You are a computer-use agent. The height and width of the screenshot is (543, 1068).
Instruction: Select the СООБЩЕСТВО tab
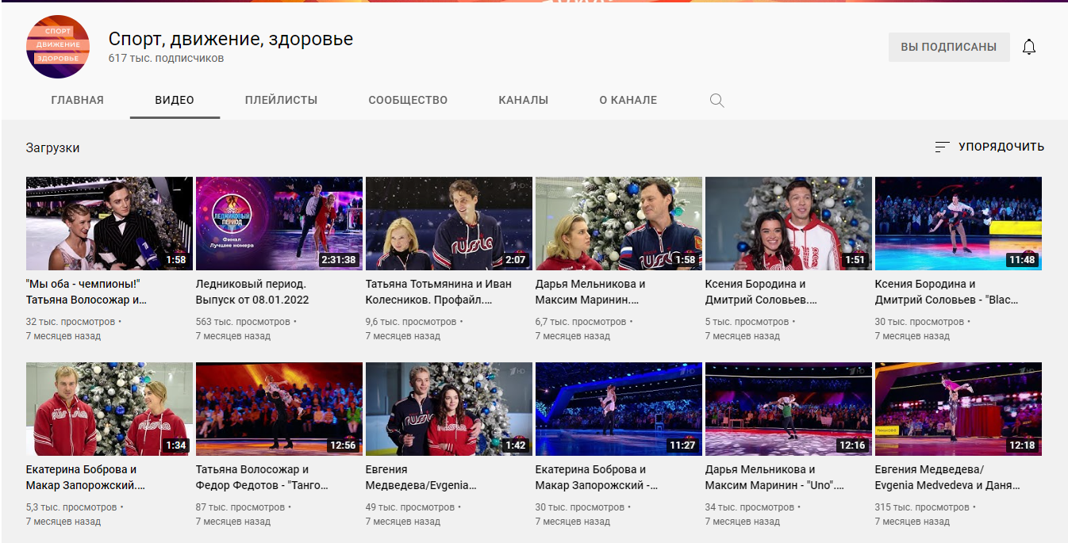pos(408,101)
